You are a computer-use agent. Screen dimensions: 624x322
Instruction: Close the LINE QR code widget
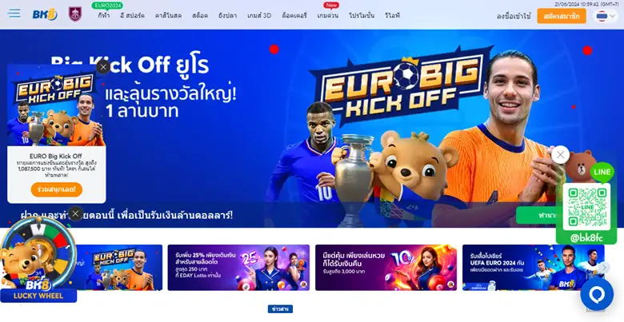point(560,155)
